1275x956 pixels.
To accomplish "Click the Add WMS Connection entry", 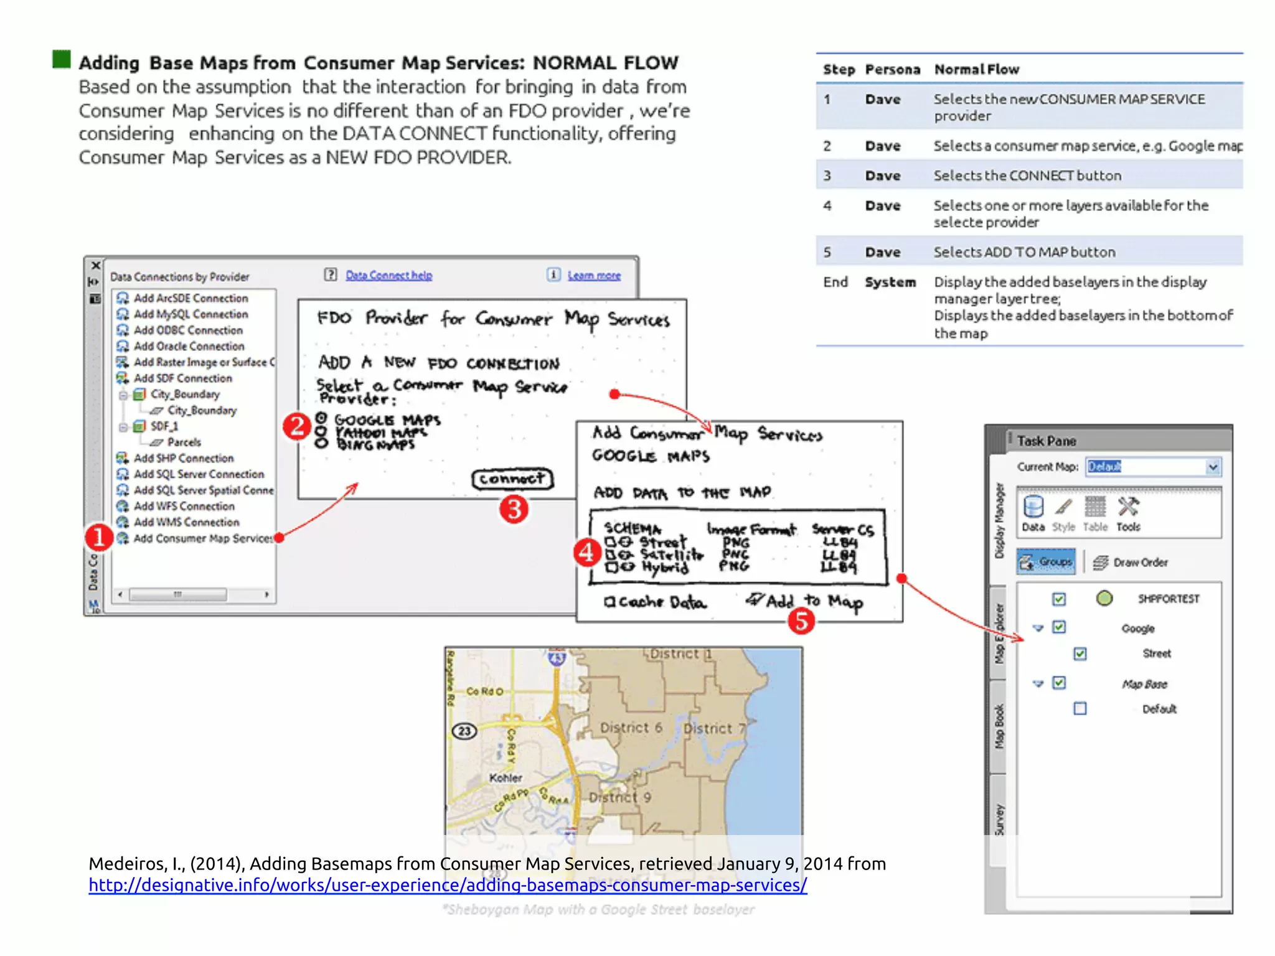I will point(186,522).
